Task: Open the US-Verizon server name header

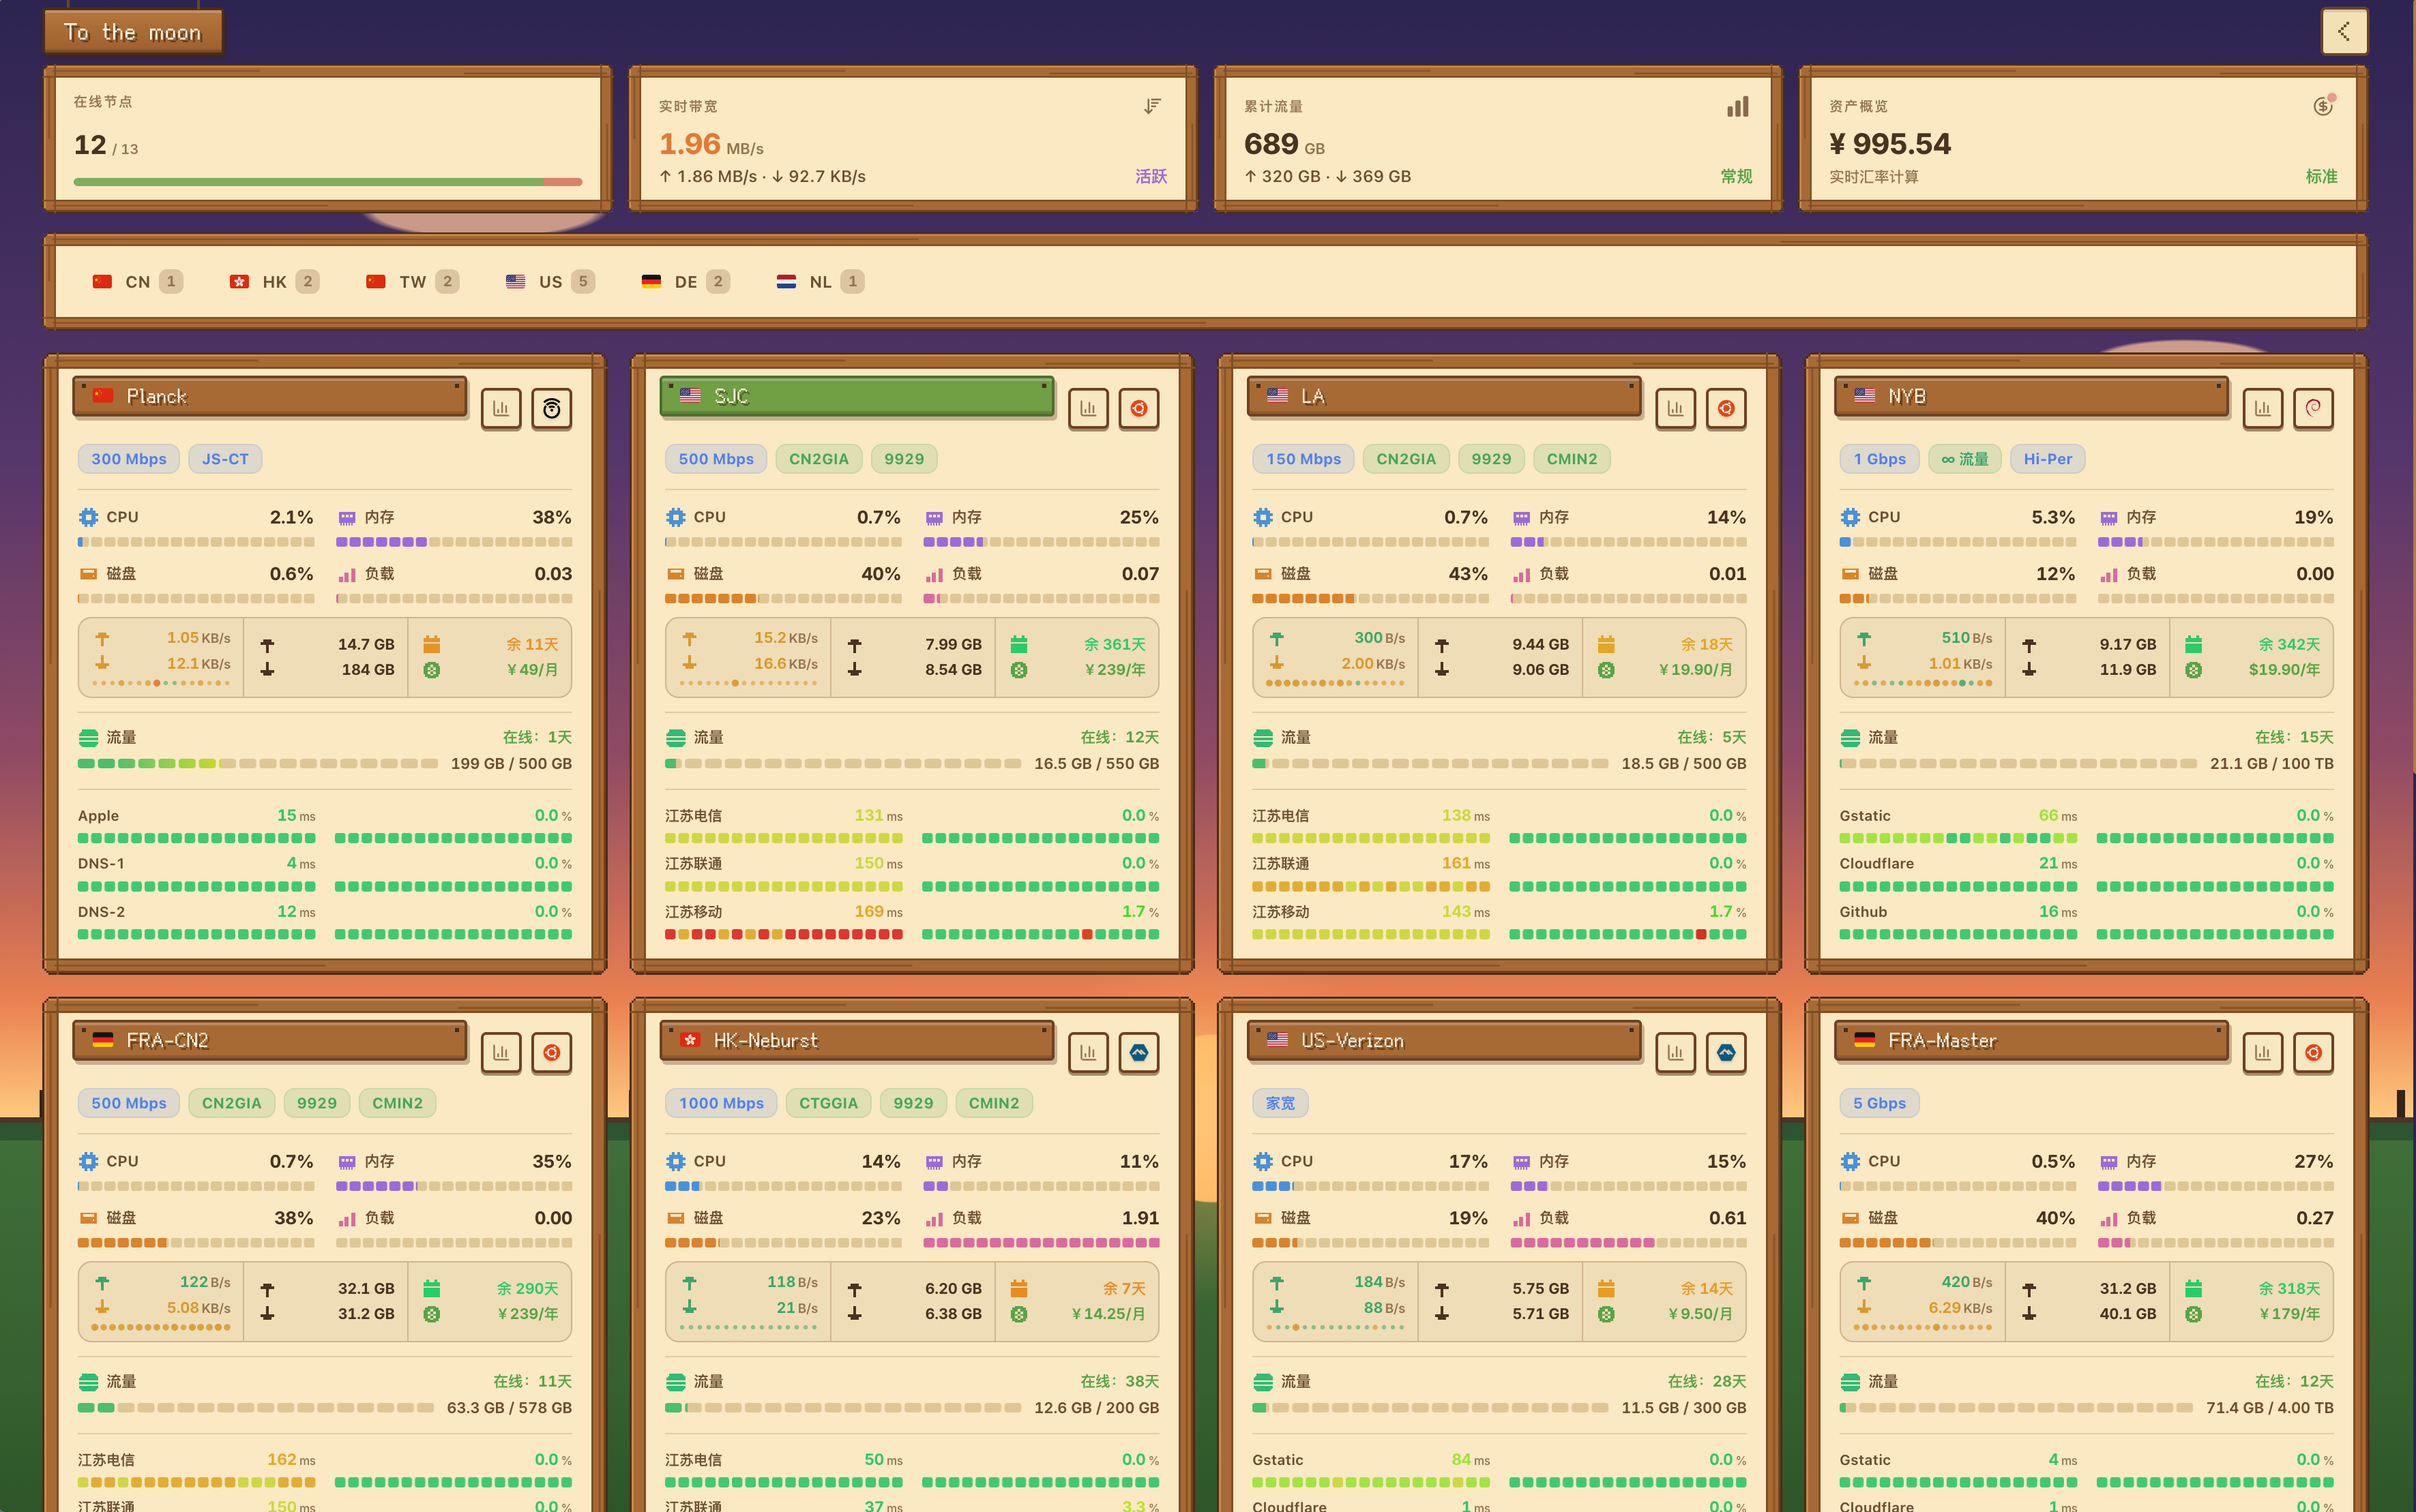Action: click(1445, 1040)
